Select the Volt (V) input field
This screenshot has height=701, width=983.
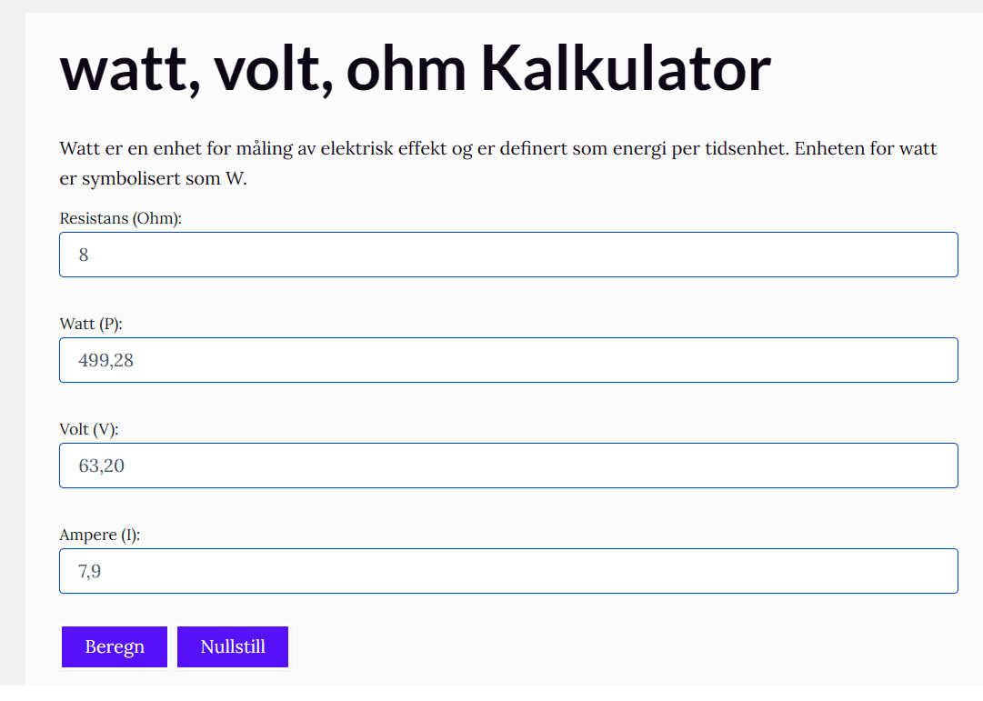point(507,466)
